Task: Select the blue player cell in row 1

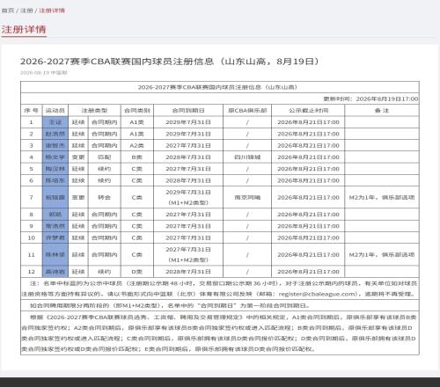Action: pos(55,122)
